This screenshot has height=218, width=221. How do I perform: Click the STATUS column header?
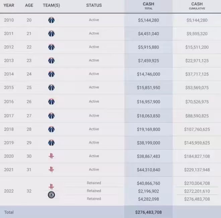tap(94, 5)
